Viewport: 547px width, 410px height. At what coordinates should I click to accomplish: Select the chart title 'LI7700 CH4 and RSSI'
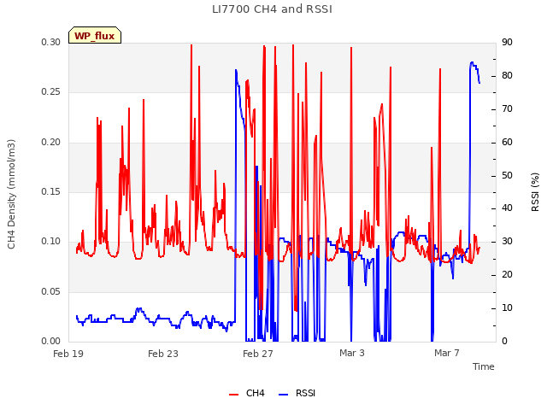tap(272, 9)
